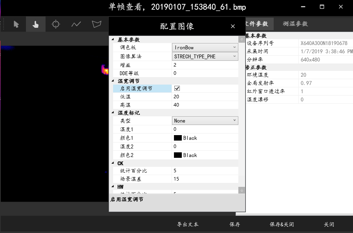This screenshot has width=353, height=233.
Task: Select the arrow pointer tool
Action: [16, 24]
